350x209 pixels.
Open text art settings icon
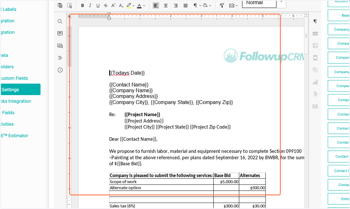pos(315,94)
